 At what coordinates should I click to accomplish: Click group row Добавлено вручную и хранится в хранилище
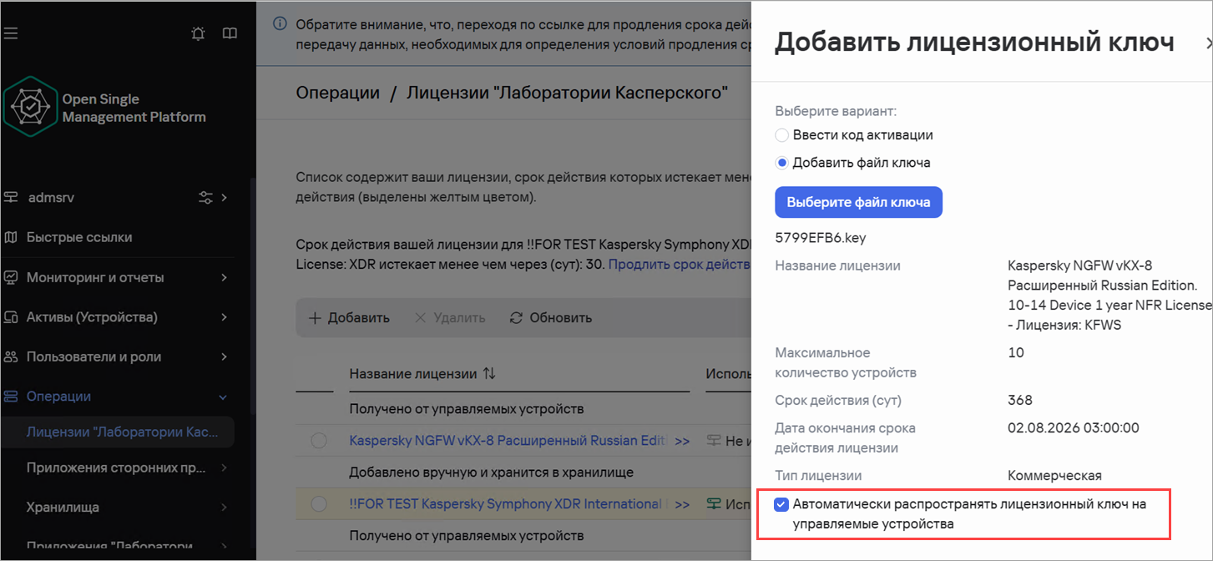pyautogui.click(x=491, y=473)
